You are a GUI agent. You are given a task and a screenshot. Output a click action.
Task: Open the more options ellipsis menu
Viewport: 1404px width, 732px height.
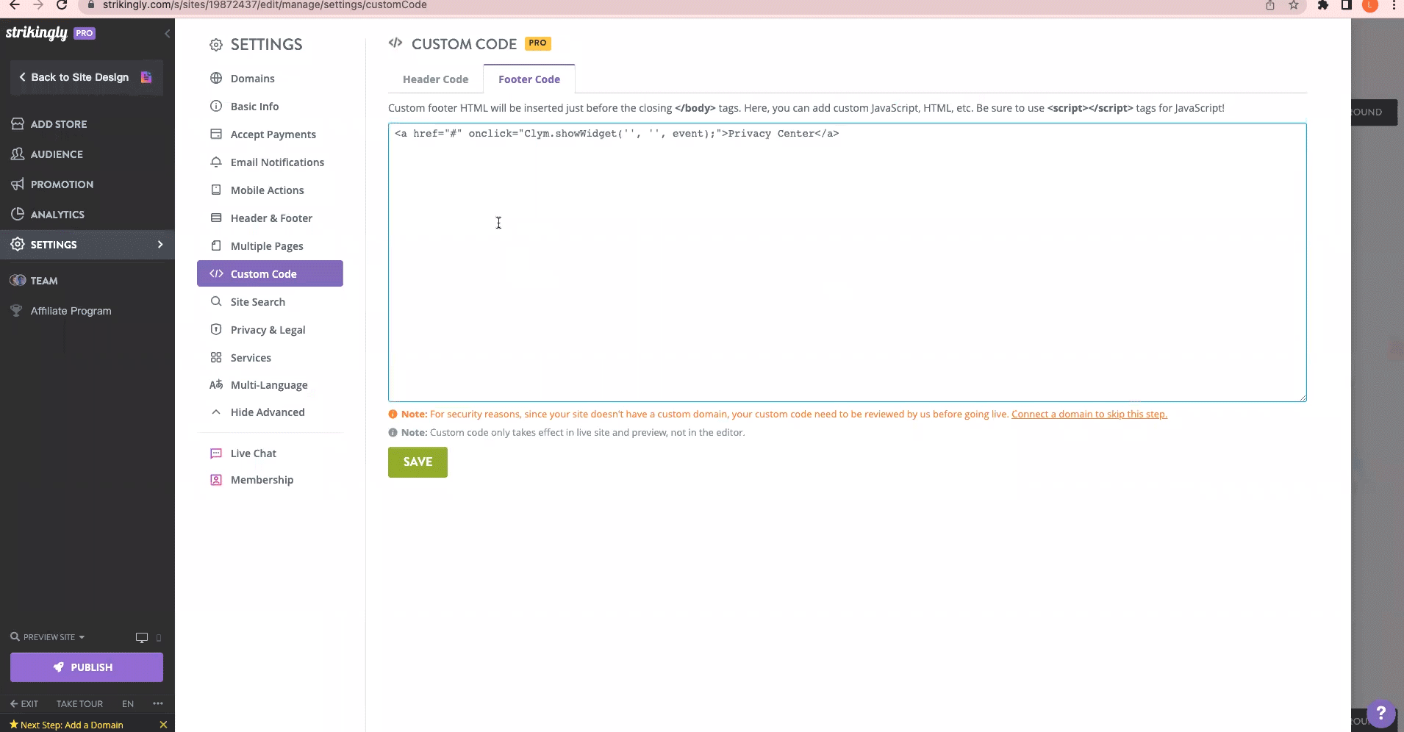pos(158,704)
